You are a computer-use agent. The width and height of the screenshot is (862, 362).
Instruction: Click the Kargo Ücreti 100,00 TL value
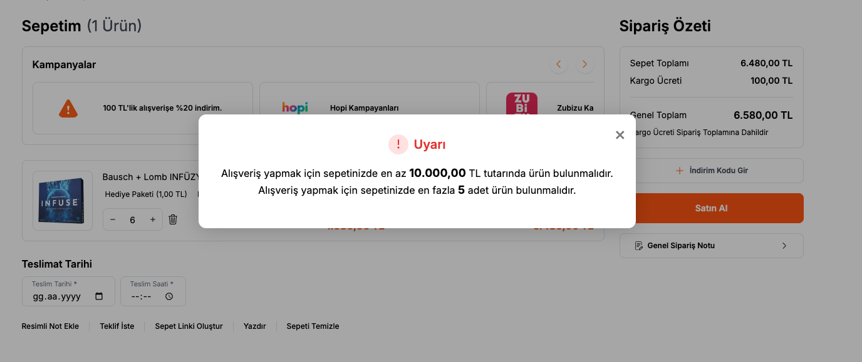pos(771,81)
